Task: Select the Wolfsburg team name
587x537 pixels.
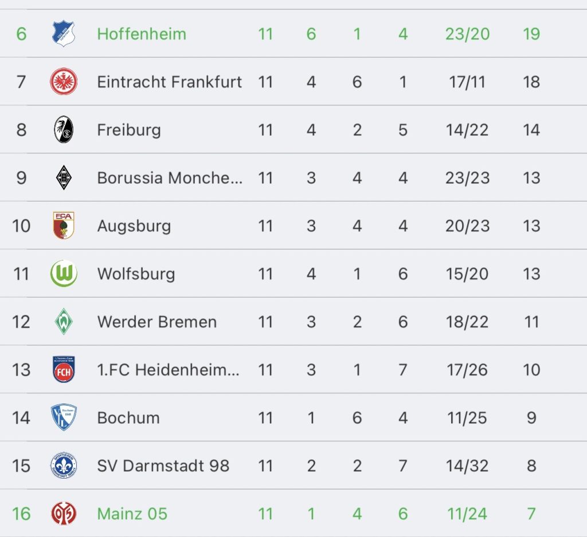Action: pyautogui.click(x=136, y=274)
